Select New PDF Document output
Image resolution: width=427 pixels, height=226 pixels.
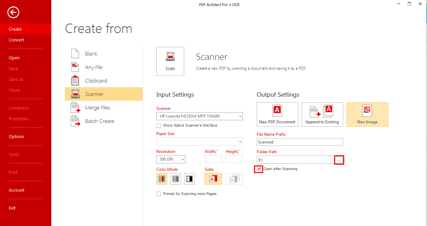coord(277,115)
